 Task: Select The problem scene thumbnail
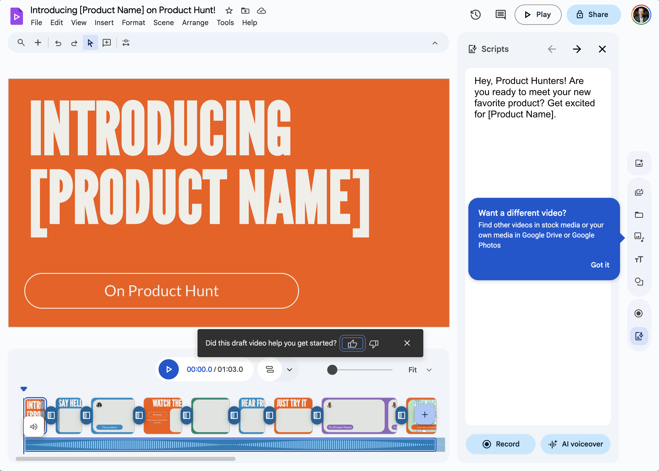pos(113,416)
